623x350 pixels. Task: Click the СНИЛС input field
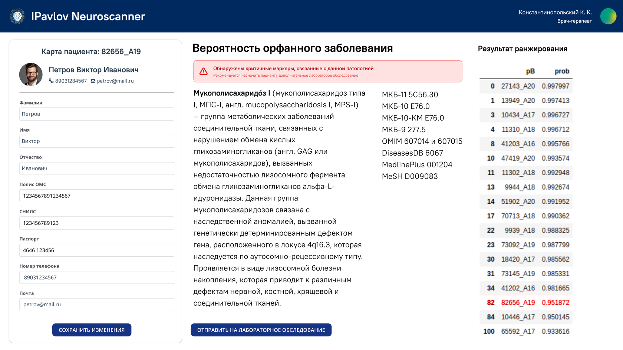[x=96, y=223]
